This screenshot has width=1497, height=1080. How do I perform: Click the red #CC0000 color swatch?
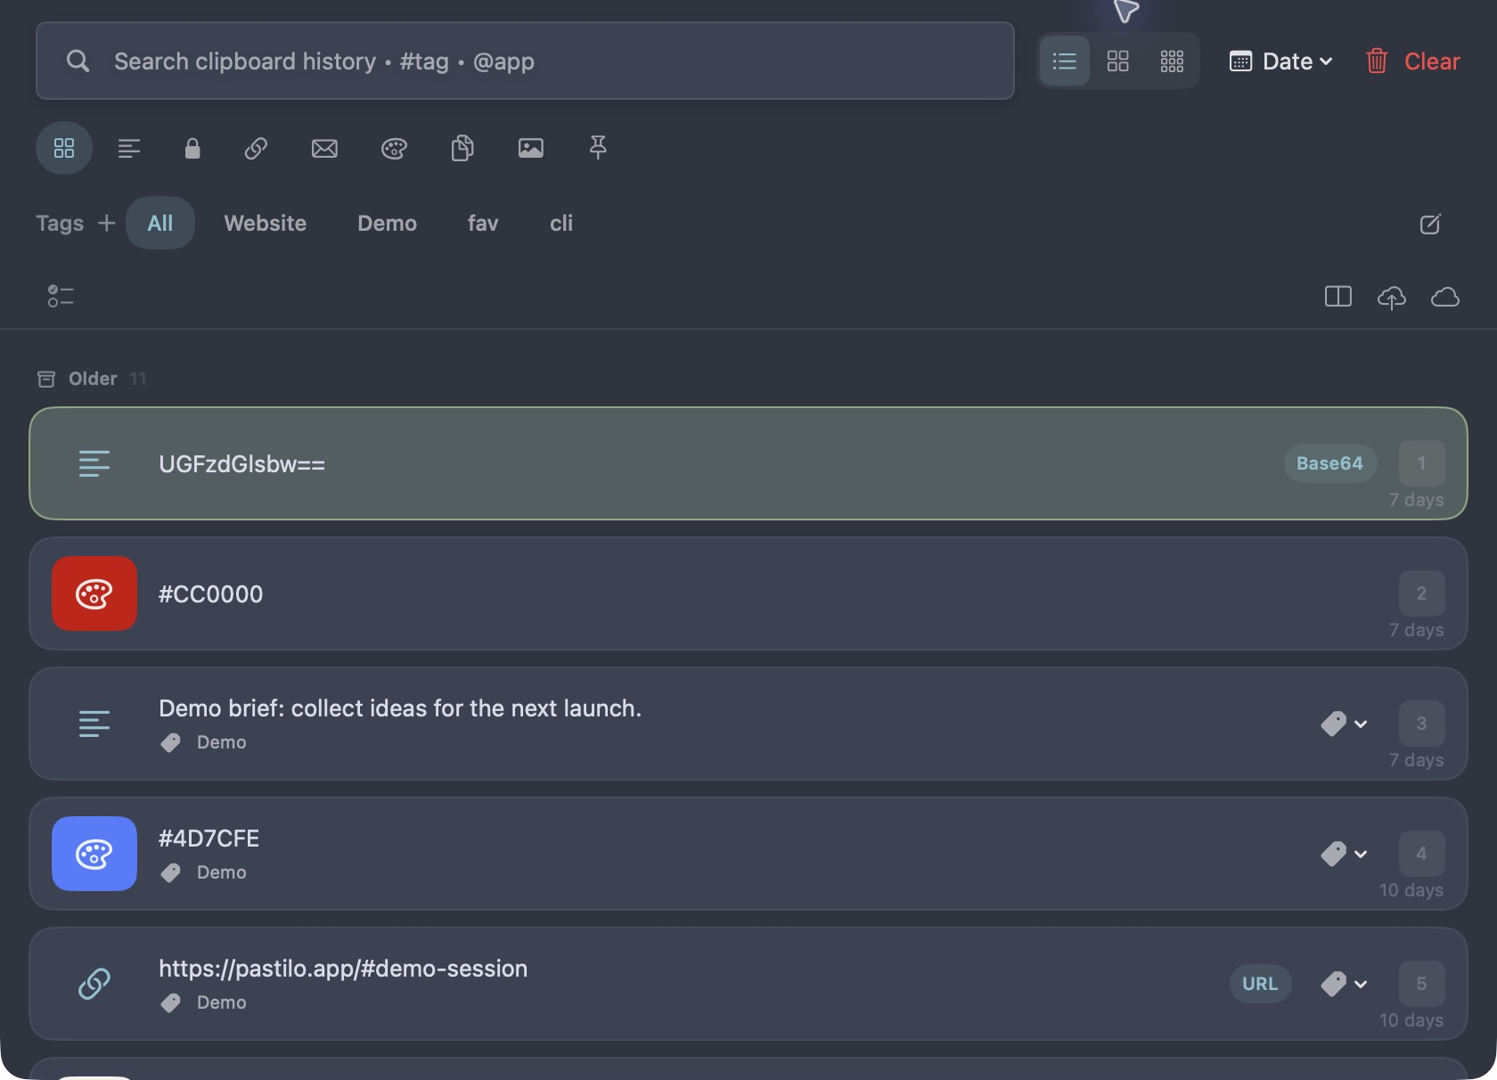pyautogui.click(x=94, y=593)
